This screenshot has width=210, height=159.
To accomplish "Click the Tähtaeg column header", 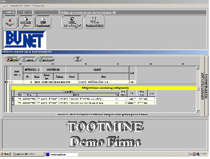I will pos(60,77).
